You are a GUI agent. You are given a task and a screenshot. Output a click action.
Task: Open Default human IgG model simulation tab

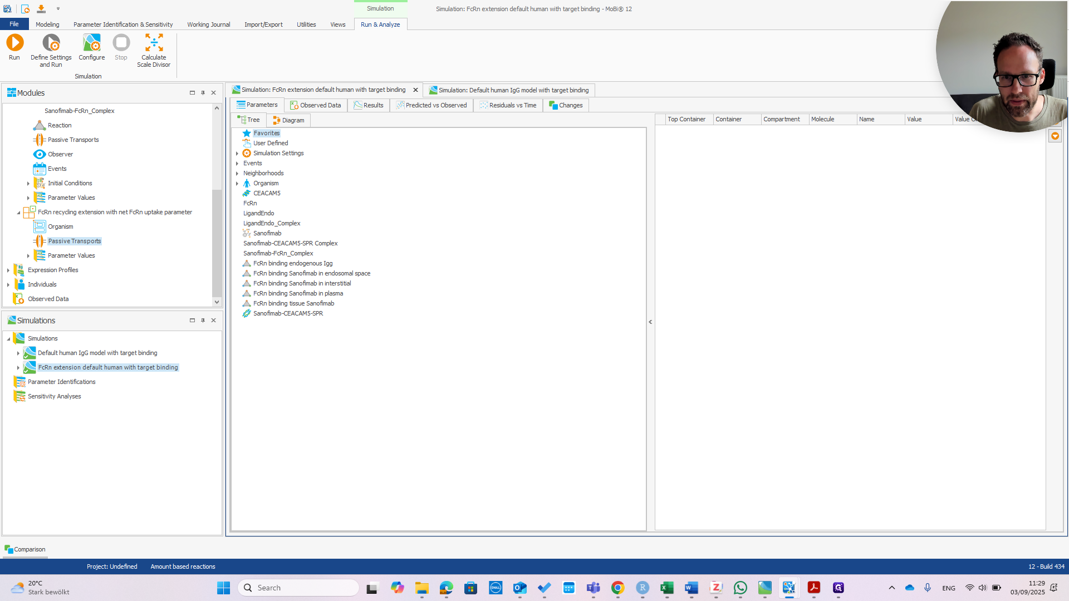pyautogui.click(x=508, y=90)
